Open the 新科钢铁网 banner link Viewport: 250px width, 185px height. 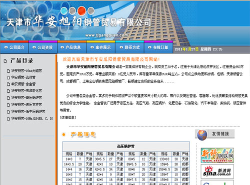pyautogui.click(x=217, y=156)
